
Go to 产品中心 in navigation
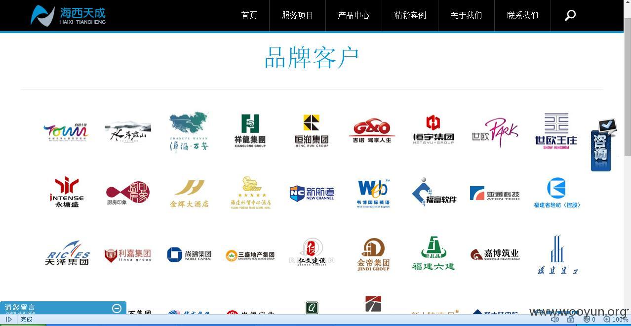(x=354, y=15)
